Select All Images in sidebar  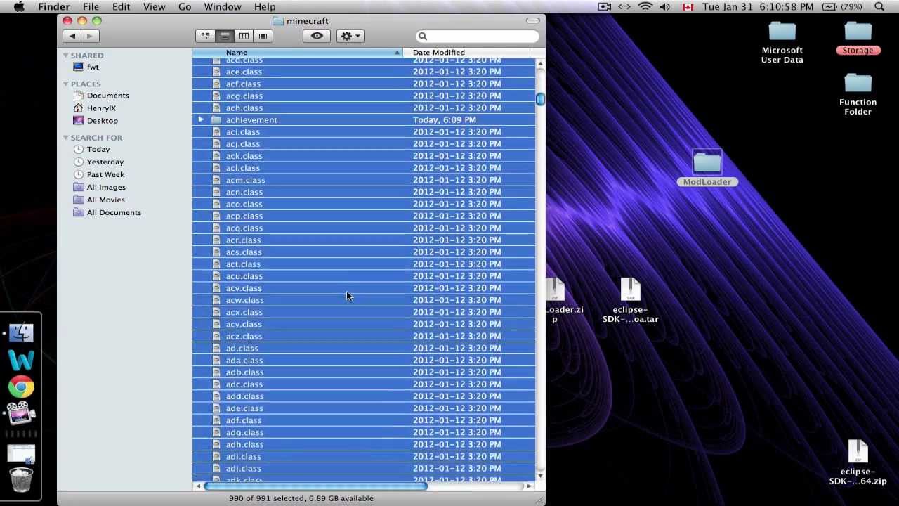pos(106,187)
